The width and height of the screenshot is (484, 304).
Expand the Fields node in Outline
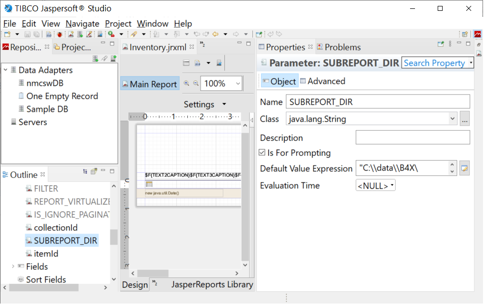pos(13,267)
